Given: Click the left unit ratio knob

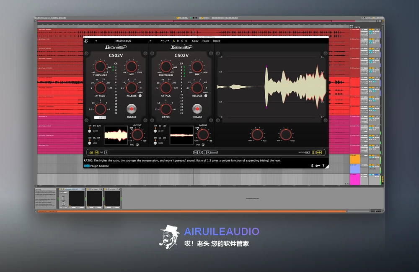Looking at the screenshot, I should pyautogui.click(x=100, y=109).
